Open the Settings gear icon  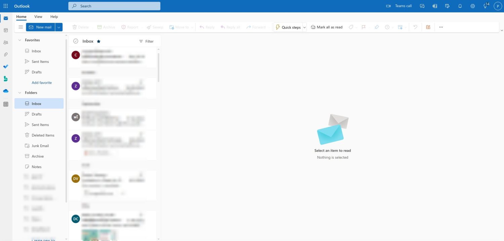pos(472,6)
